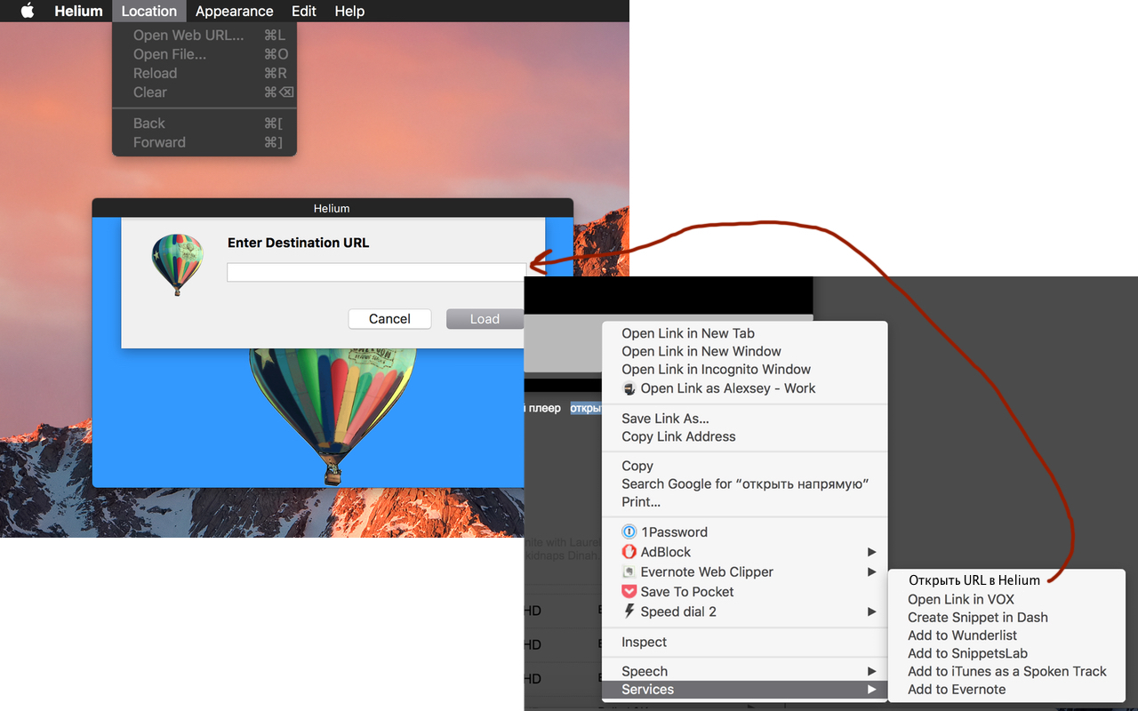Viewport: 1138px width, 711px height.
Task: Select Save Link As…
Action: pyautogui.click(x=745, y=419)
